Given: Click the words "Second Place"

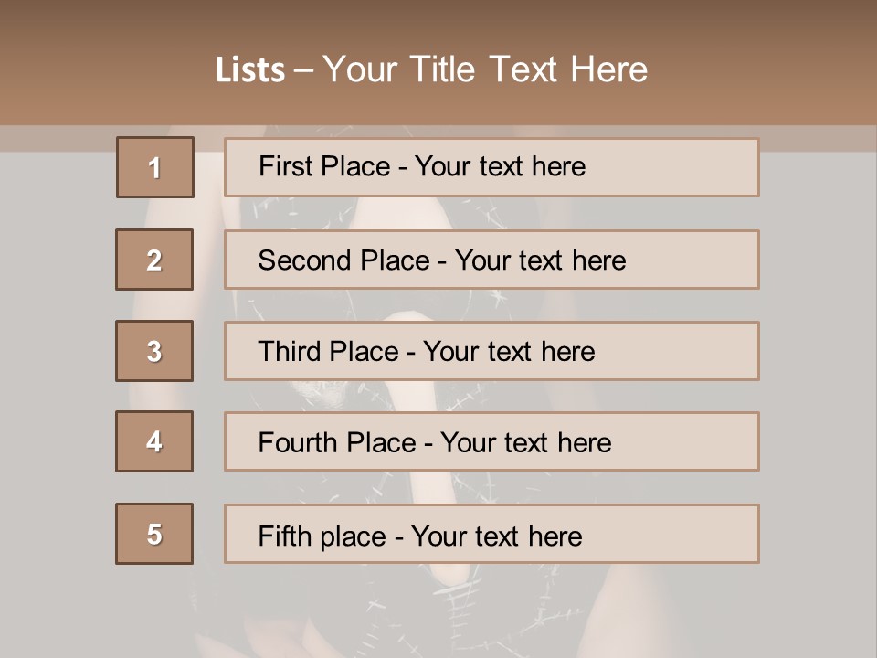Looking at the screenshot, I should click(343, 260).
